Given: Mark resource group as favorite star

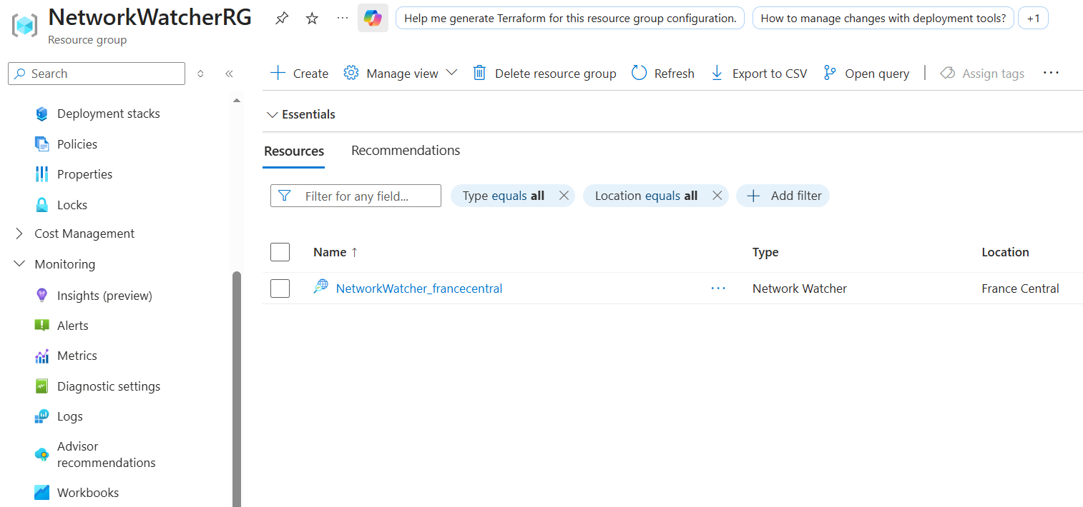Looking at the screenshot, I should pos(312,19).
